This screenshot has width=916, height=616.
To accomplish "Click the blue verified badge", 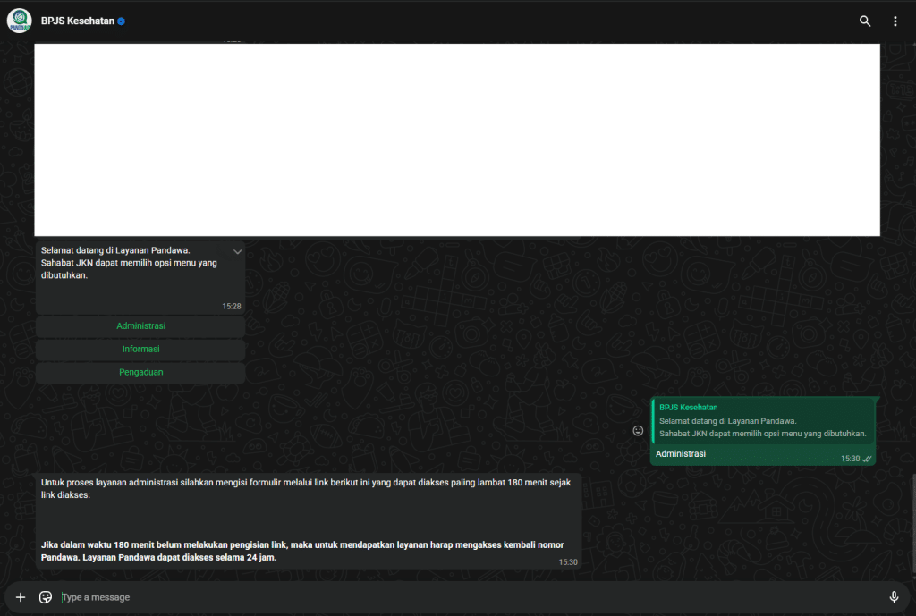I will (122, 21).
